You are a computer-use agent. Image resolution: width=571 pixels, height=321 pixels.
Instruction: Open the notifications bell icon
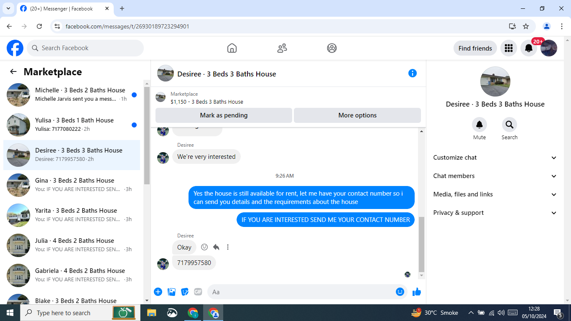point(529,48)
